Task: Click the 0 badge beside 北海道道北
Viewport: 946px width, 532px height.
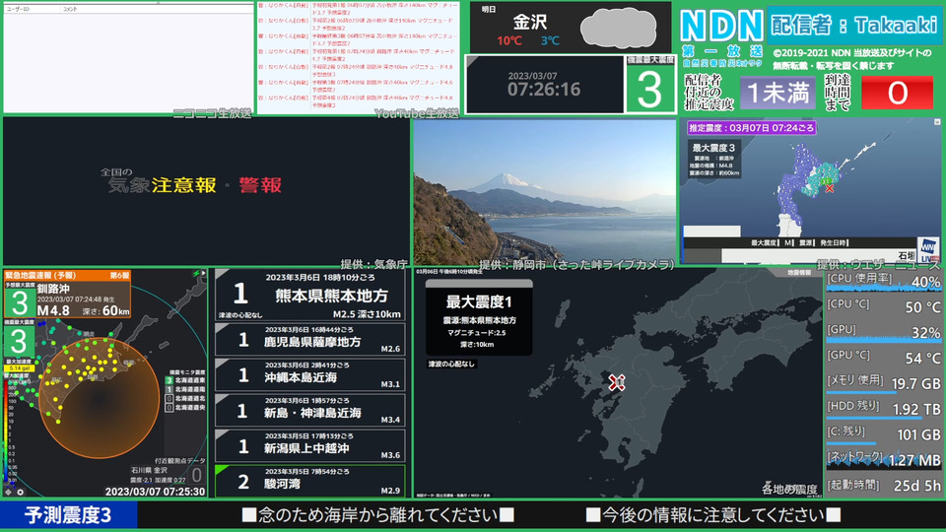Action: (169, 399)
